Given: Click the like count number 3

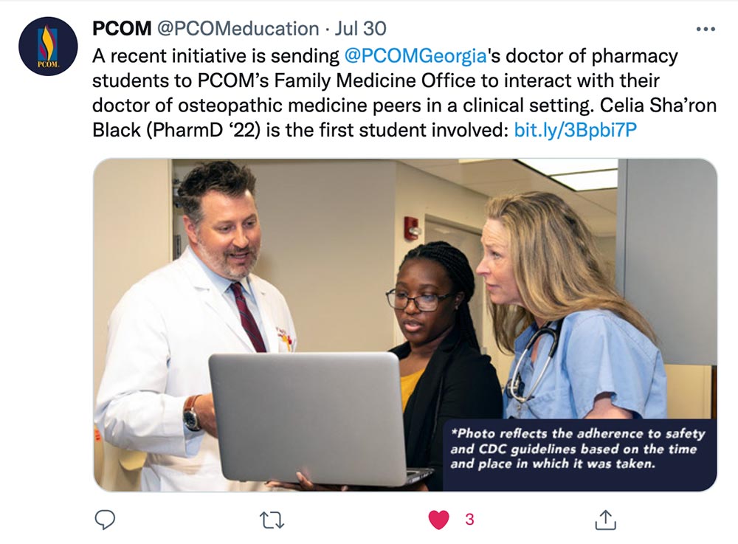Looking at the screenshot, I should pos(469,520).
